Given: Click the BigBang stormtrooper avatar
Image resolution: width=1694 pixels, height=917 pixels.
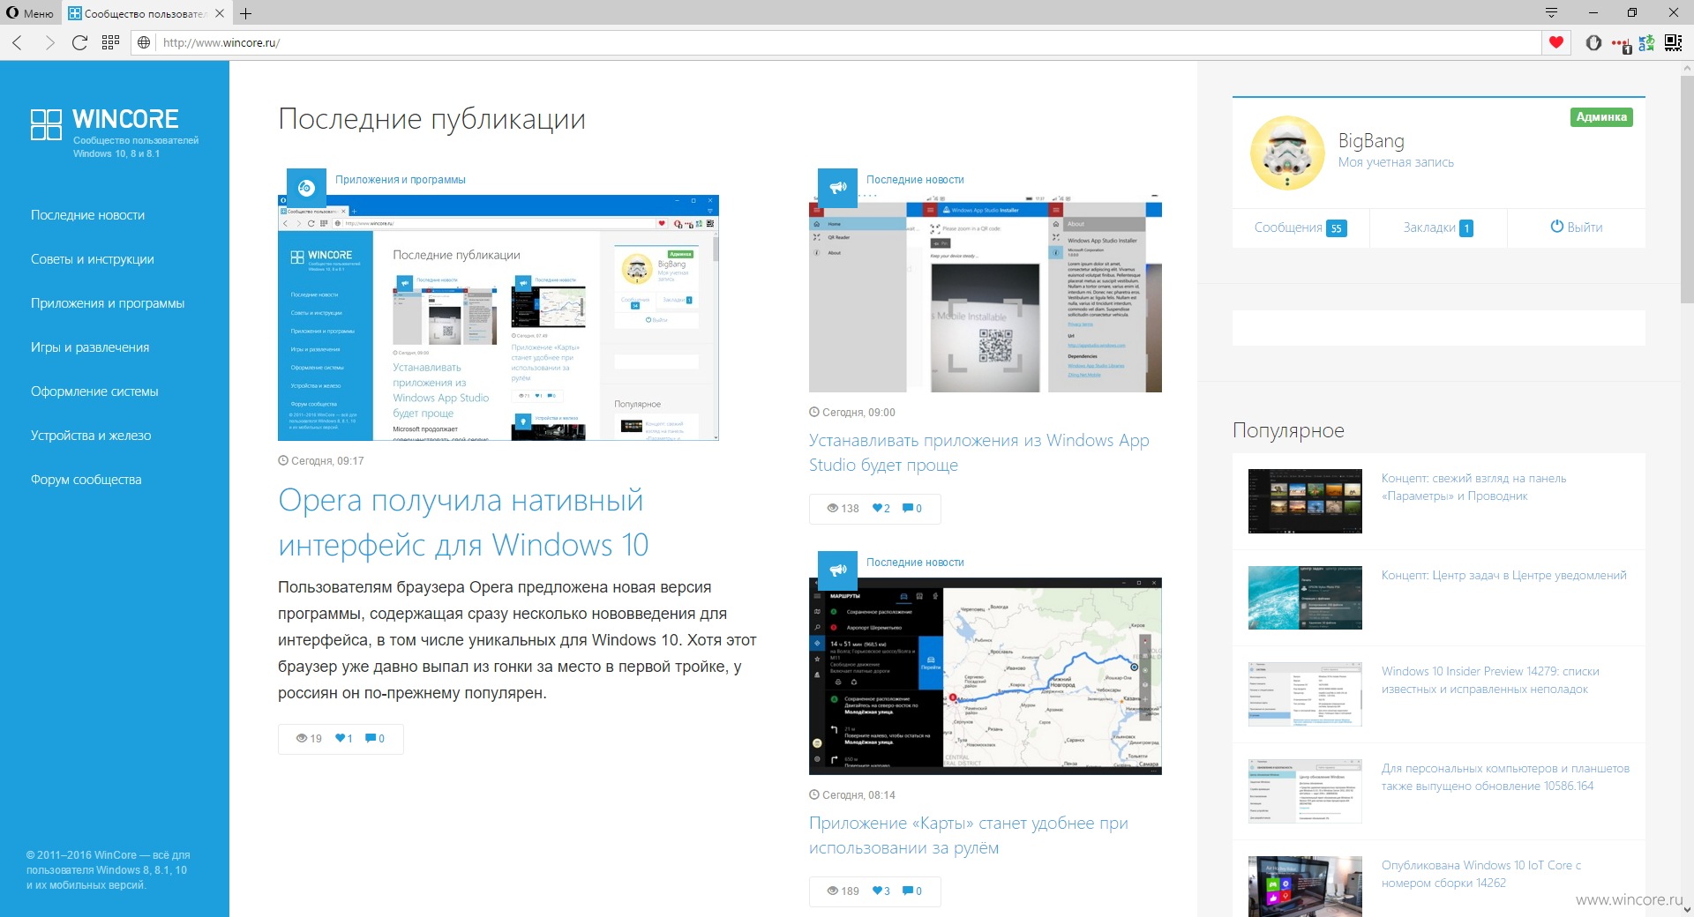Looking at the screenshot, I should point(1287,153).
